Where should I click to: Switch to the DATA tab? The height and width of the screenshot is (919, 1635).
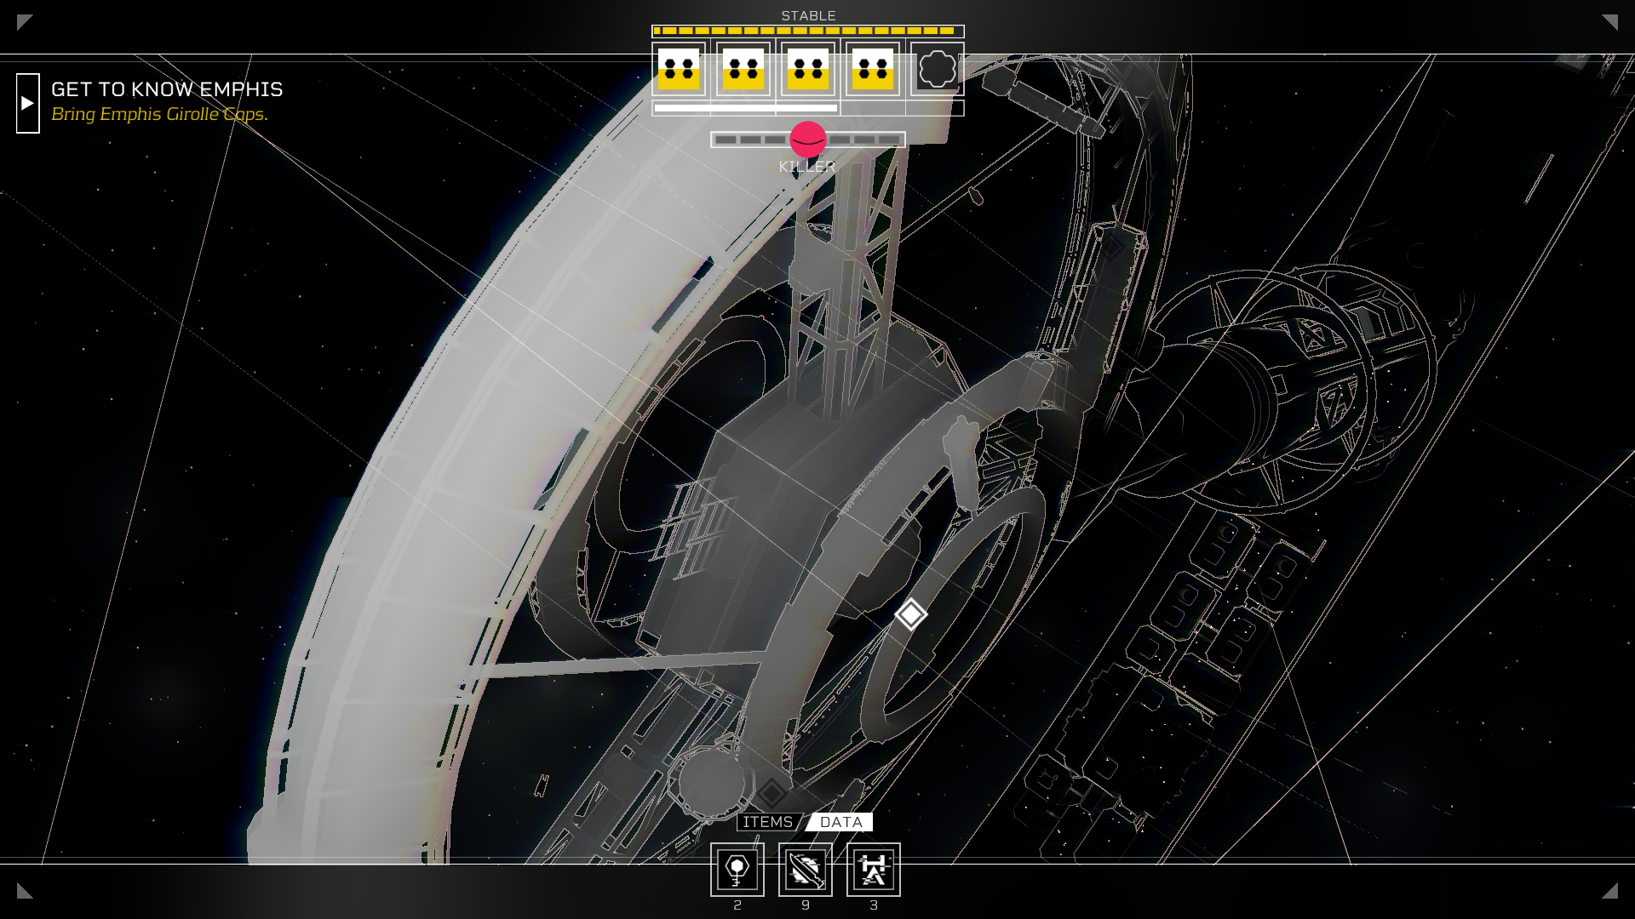[x=841, y=822]
